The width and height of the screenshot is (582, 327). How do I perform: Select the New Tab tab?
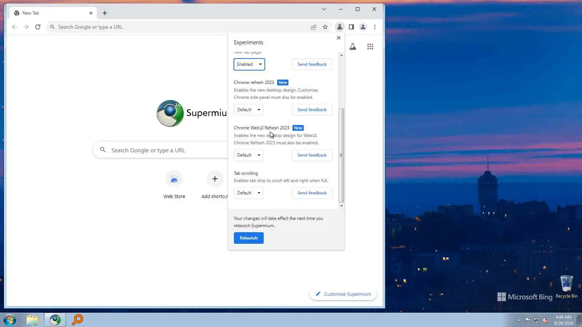pos(53,13)
